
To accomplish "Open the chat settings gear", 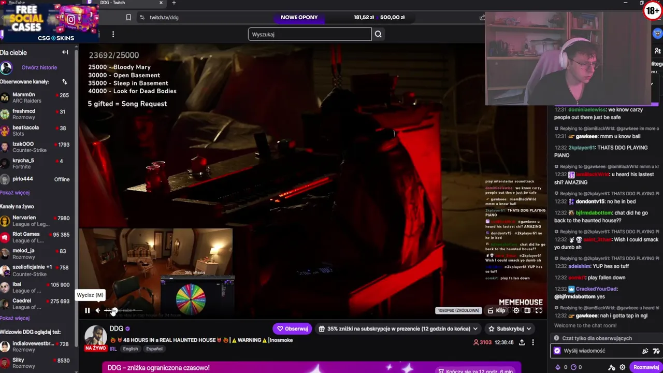I will tap(623, 367).
